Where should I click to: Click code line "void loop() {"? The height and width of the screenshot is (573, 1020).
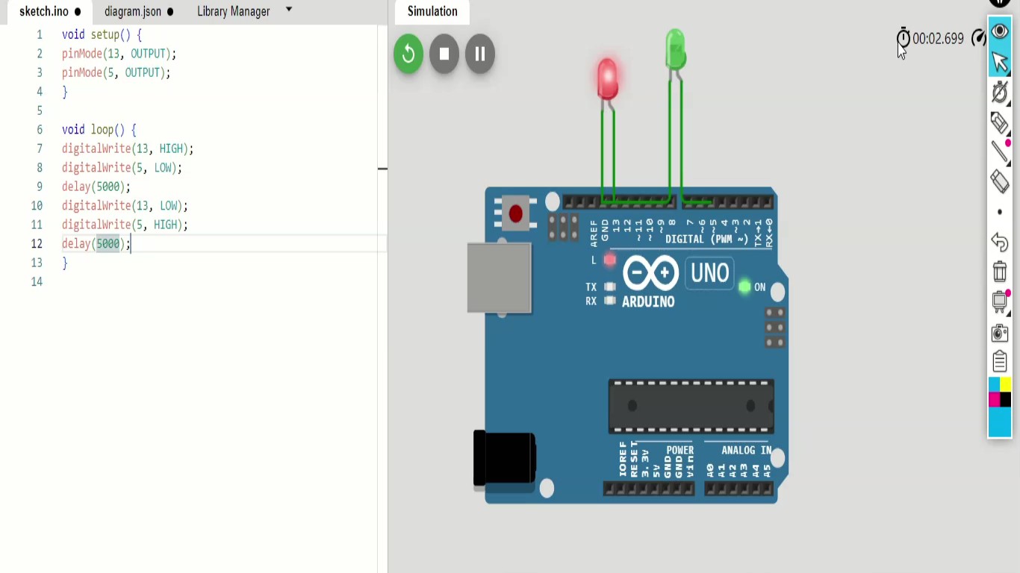[99, 130]
